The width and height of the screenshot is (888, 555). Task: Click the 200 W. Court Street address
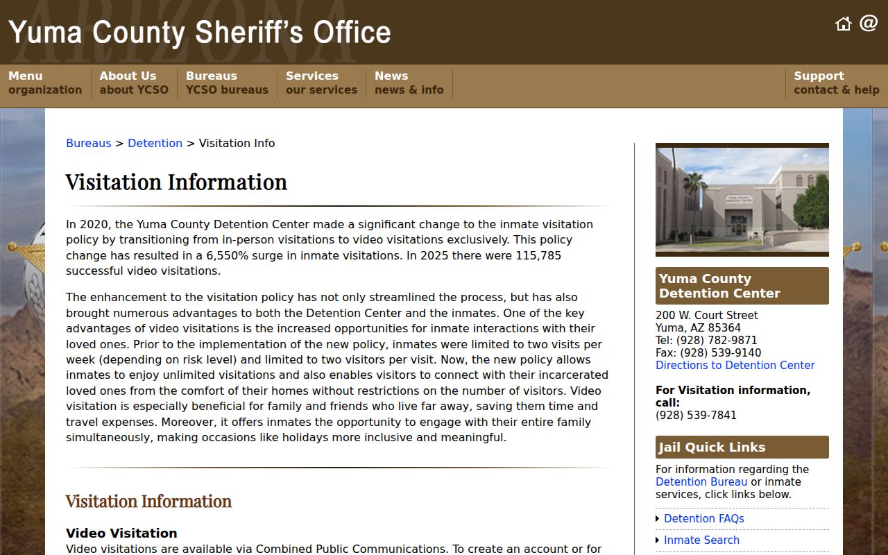click(x=707, y=315)
